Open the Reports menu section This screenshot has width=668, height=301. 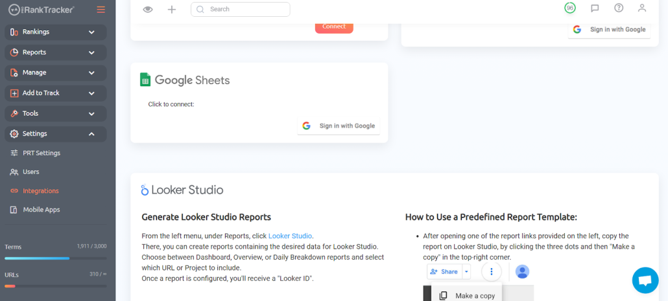55,52
